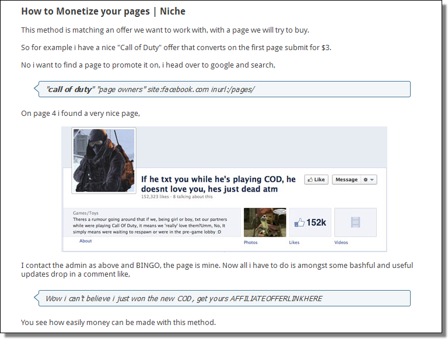Viewport: 448px width, 339px height.
Task: Open the gear settings dropdown
Action: point(369,179)
